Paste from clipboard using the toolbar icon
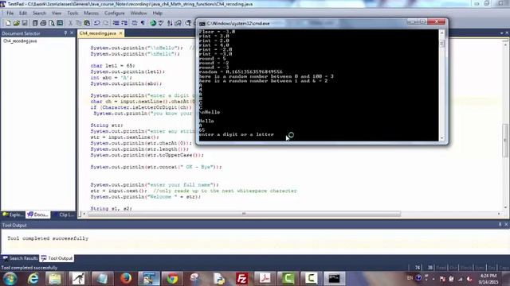The height and width of the screenshot is (286, 510). pos(87,23)
